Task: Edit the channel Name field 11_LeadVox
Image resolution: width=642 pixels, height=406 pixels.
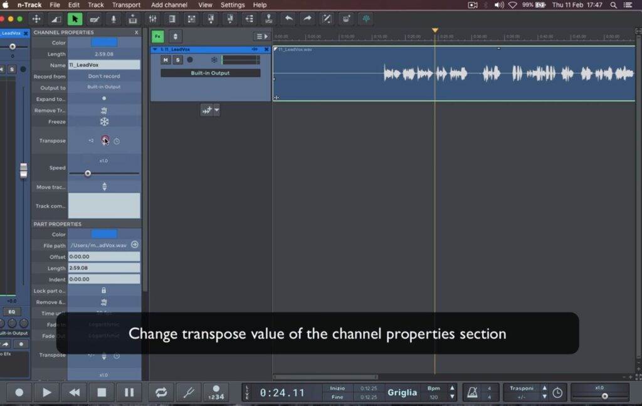Action: (104, 65)
